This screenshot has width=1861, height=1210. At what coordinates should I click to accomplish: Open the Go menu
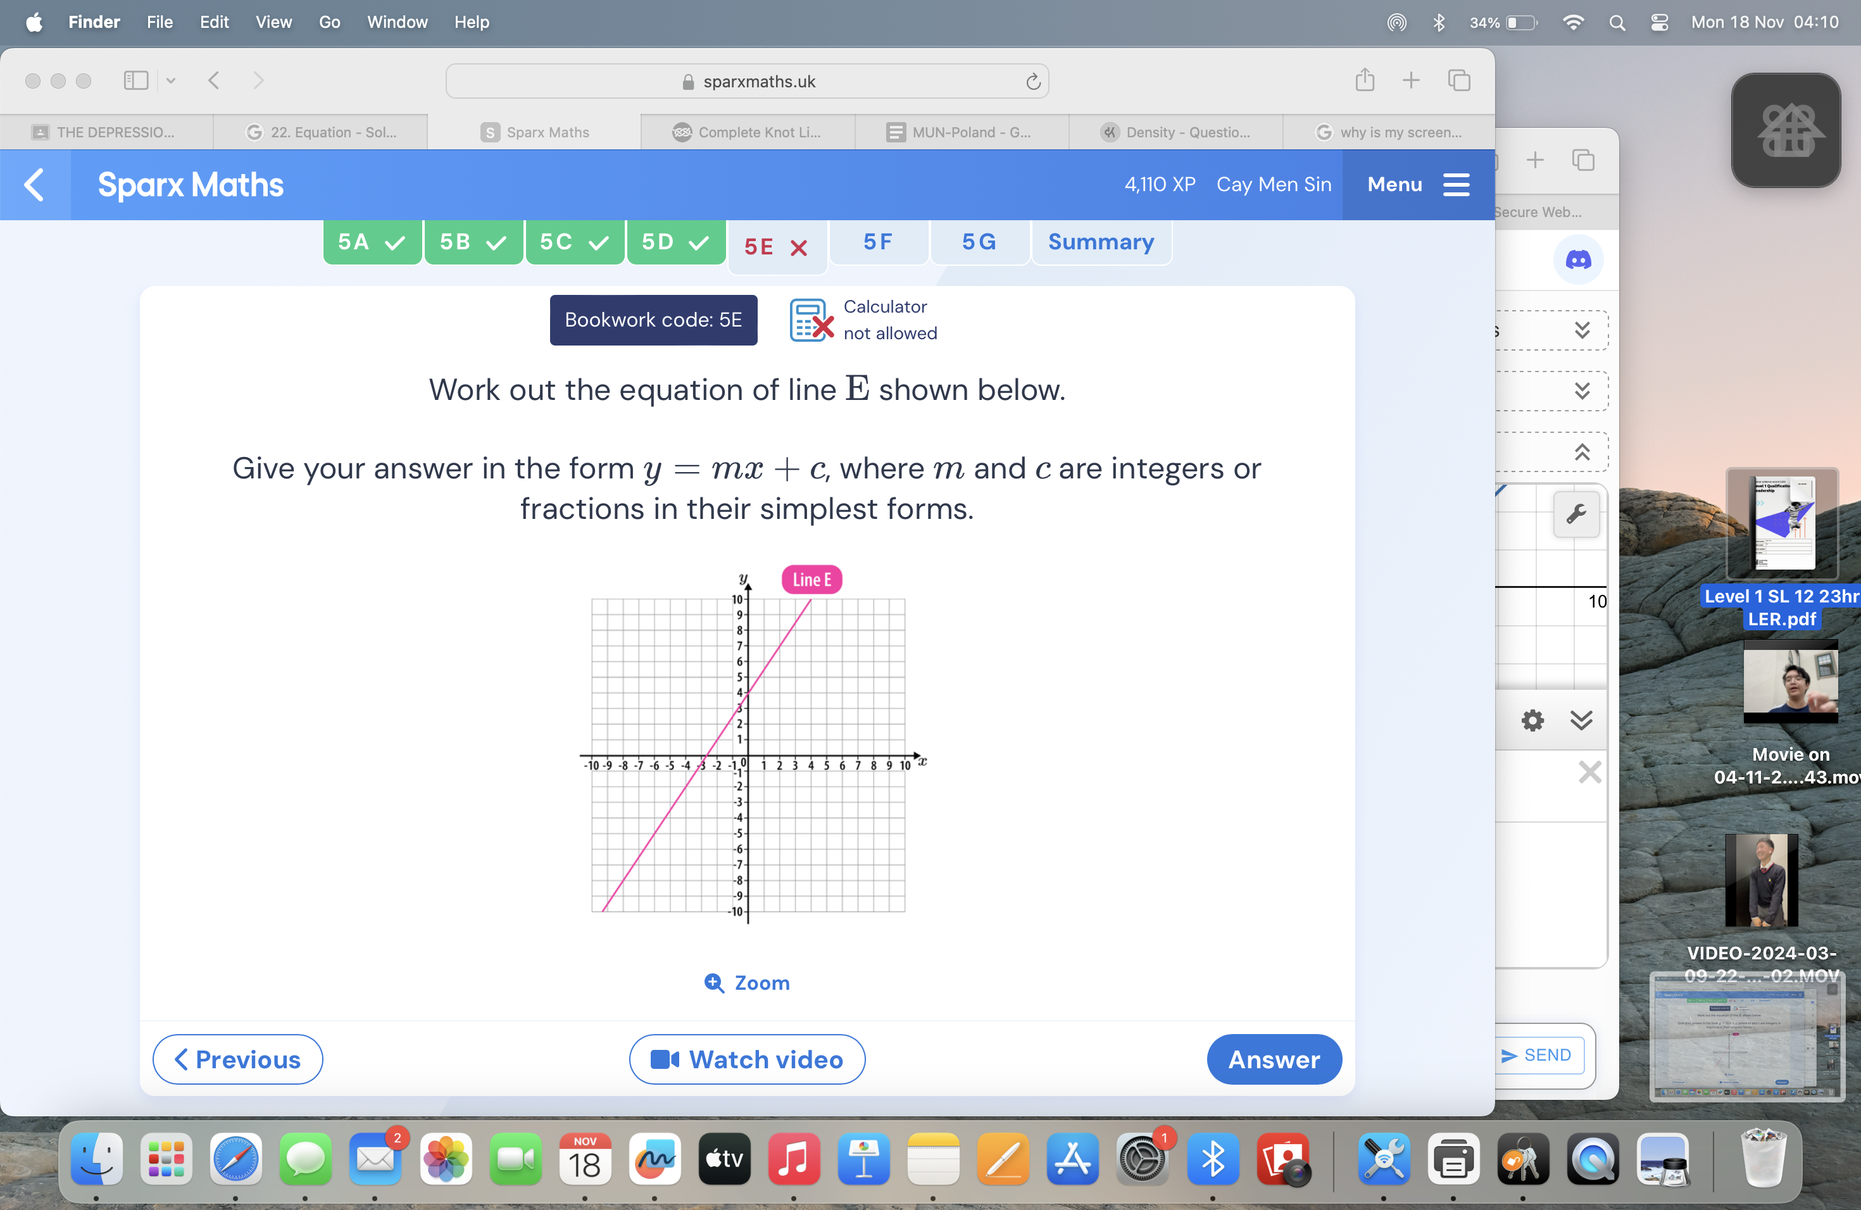[329, 22]
